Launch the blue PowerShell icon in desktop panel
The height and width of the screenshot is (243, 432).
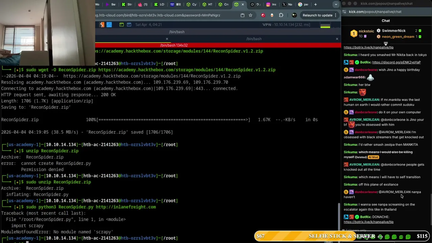tap(129, 25)
